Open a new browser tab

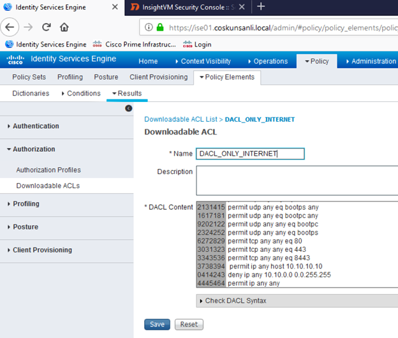click(261, 6)
